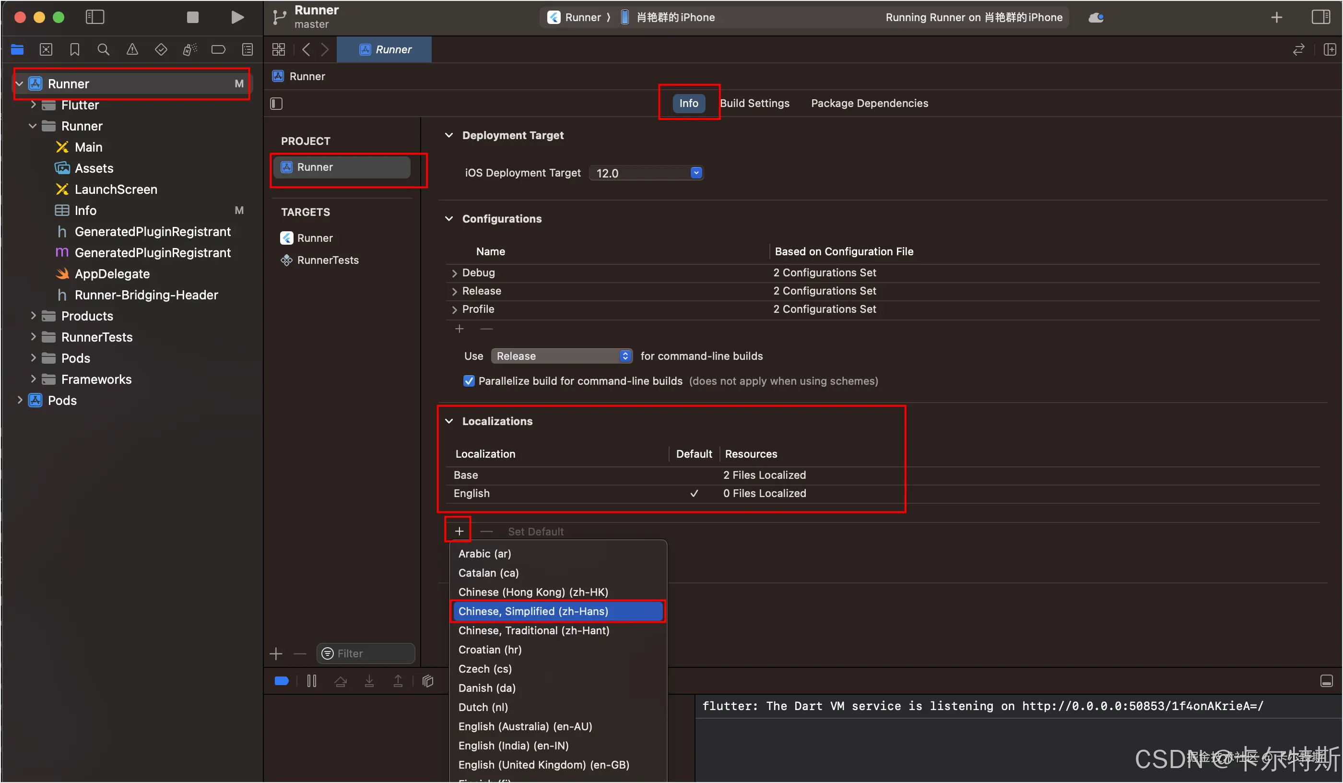Click the Debug View Hierarchy icon
This screenshot has height=783, width=1343.
click(427, 681)
